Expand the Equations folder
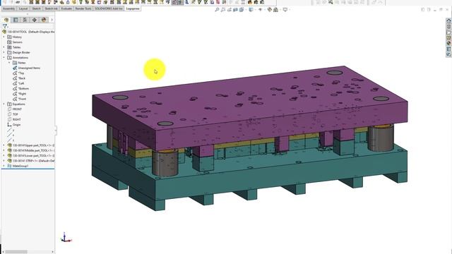Image resolution: width=452 pixels, height=254 pixels. pyautogui.click(x=4, y=104)
